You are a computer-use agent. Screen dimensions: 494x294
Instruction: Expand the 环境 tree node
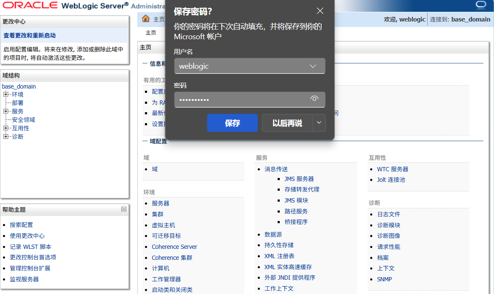click(5, 94)
